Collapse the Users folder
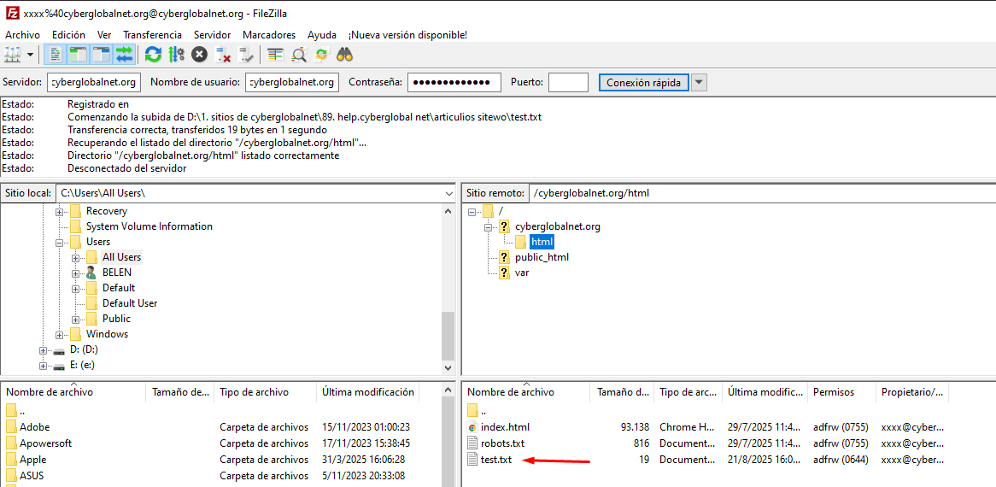This screenshot has width=996, height=487. point(59,242)
